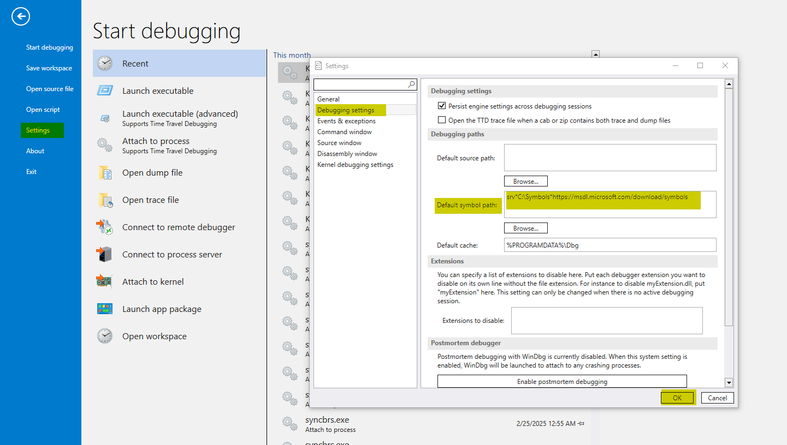Select Disassembly window settings
This screenshot has width=787, height=445.
(365, 154)
